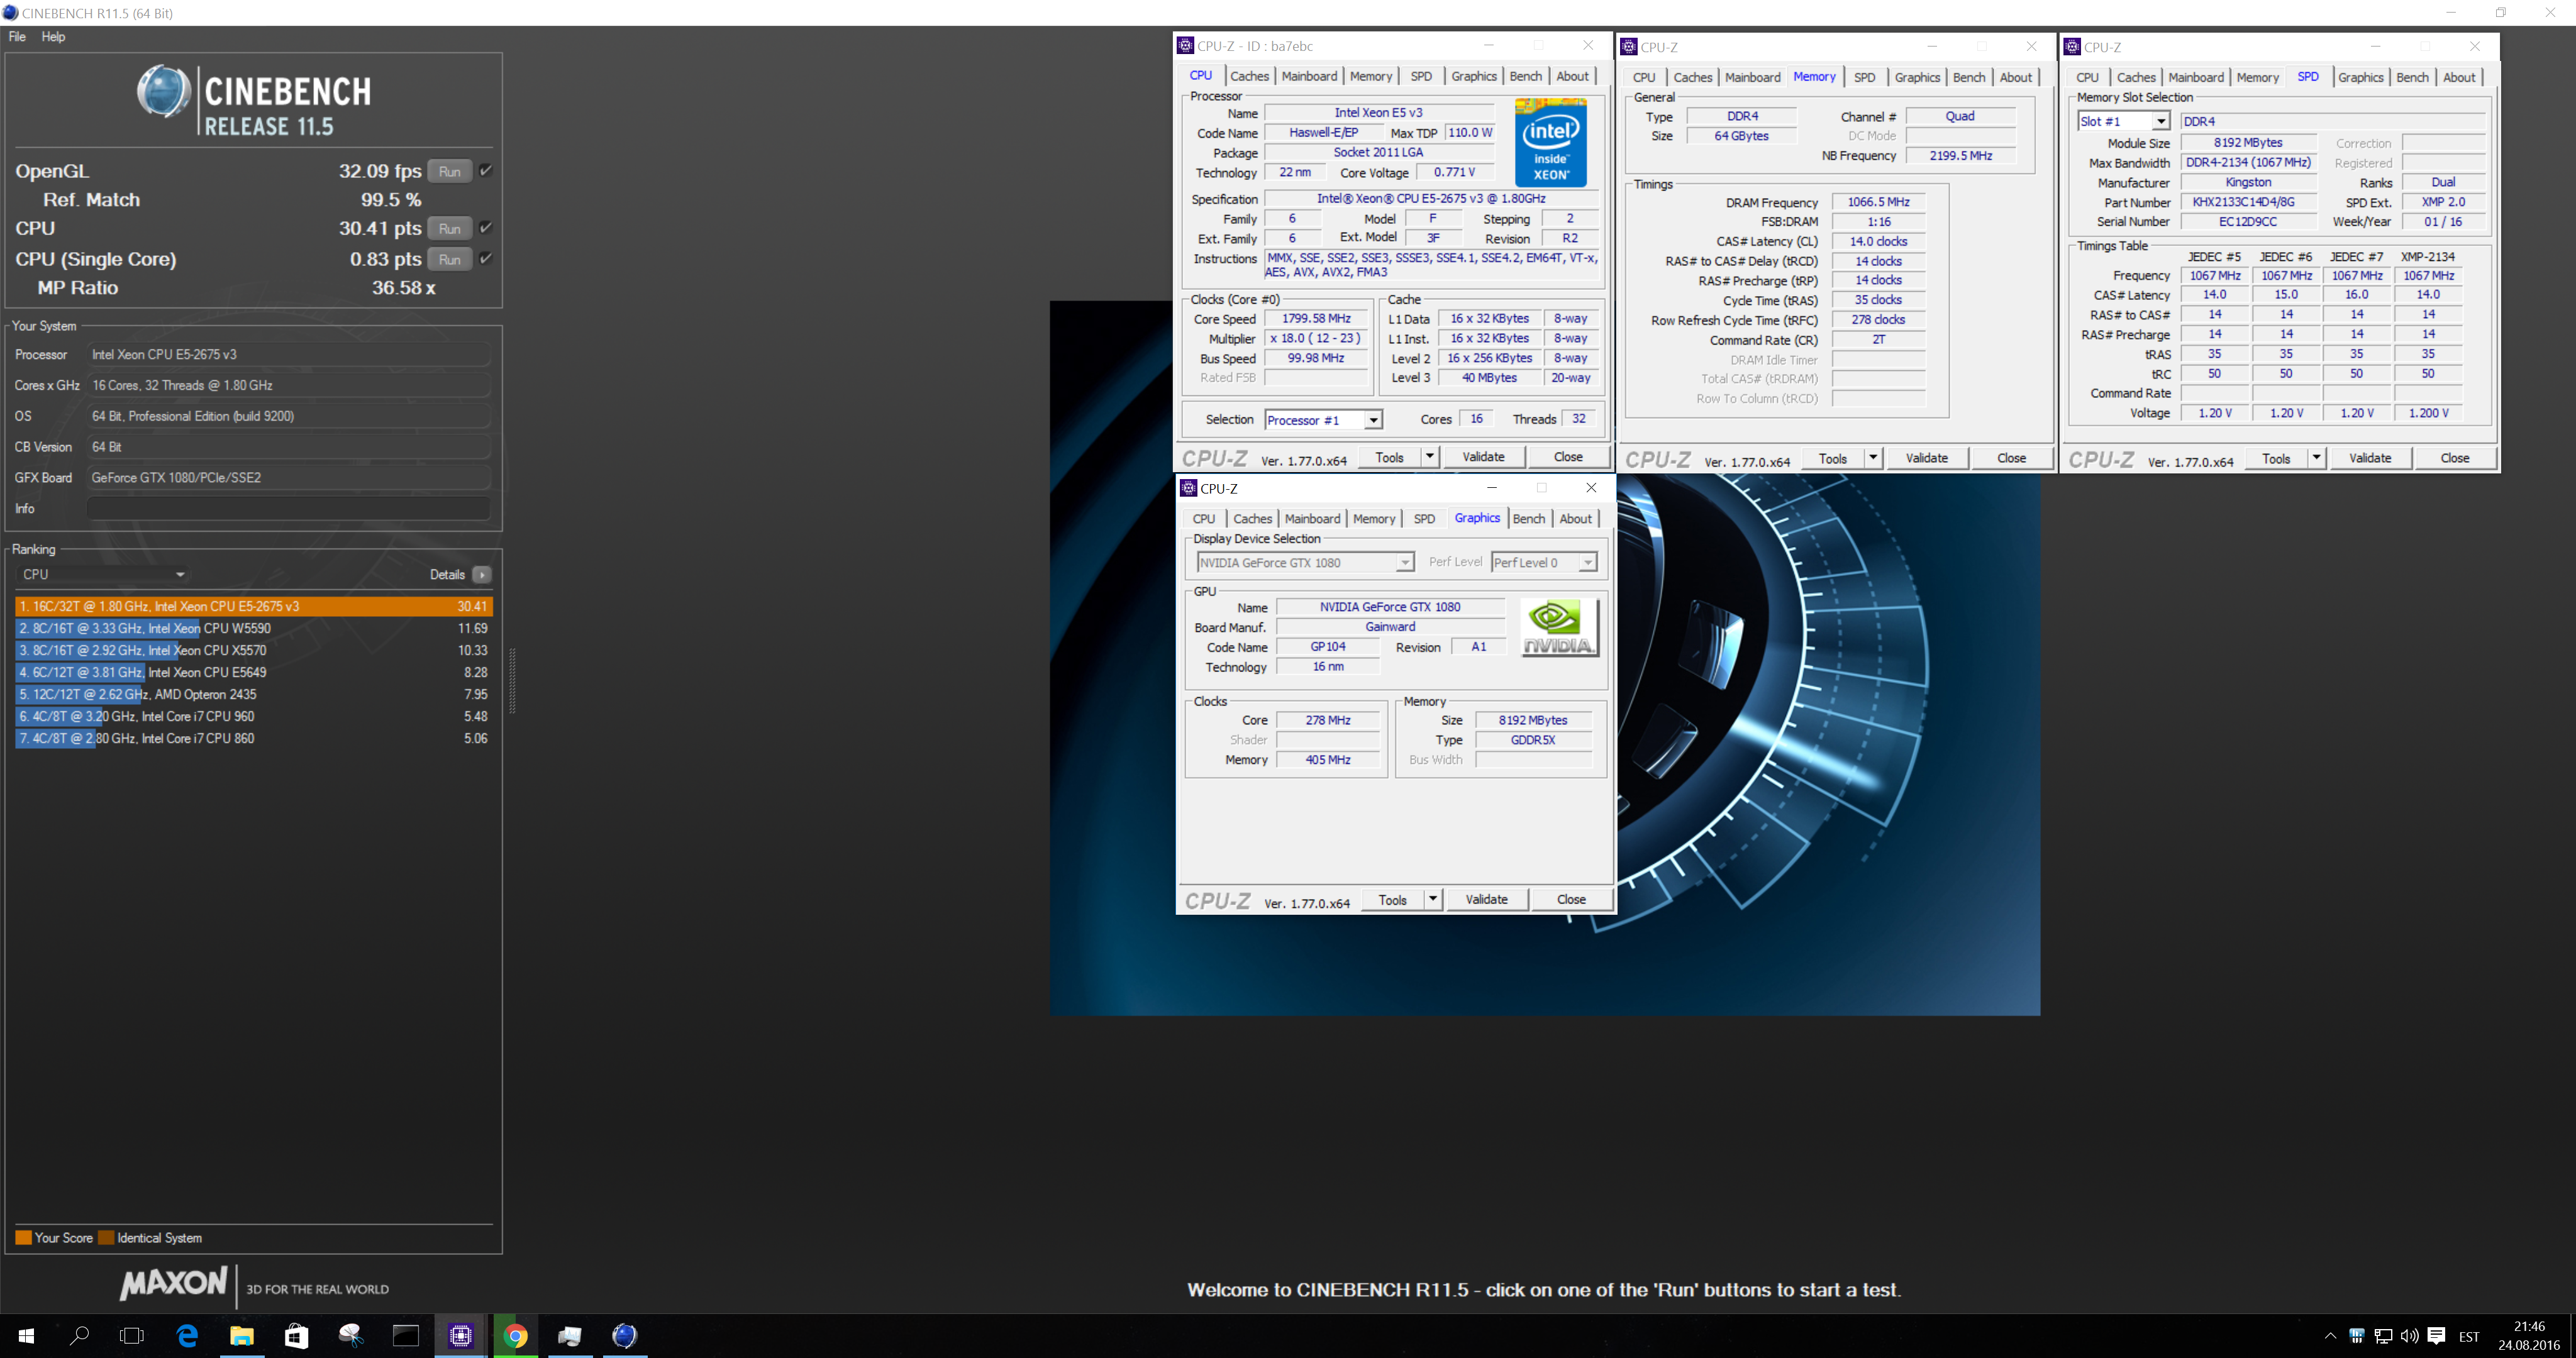Switch to Graphics tab in CPU-Z SPD window
The height and width of the screenshot is (1358, 2576).
[x=2360, y=77]
